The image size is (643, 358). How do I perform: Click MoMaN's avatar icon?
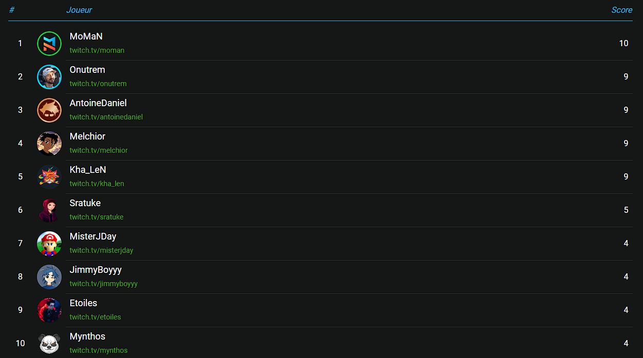(x=49, y=44)
